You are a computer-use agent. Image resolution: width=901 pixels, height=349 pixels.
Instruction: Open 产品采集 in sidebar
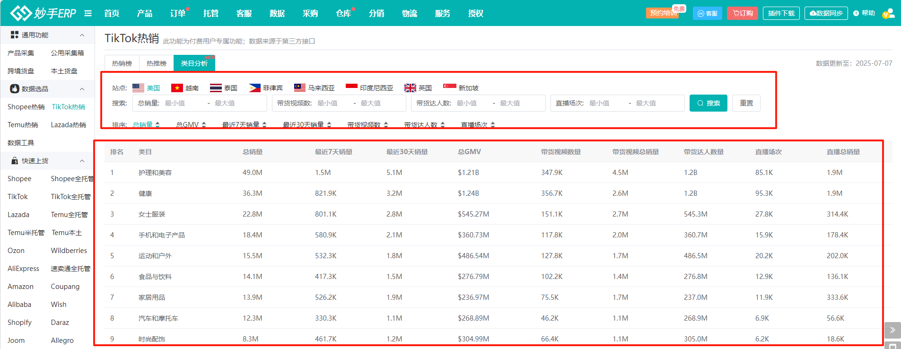pos(21,53)
